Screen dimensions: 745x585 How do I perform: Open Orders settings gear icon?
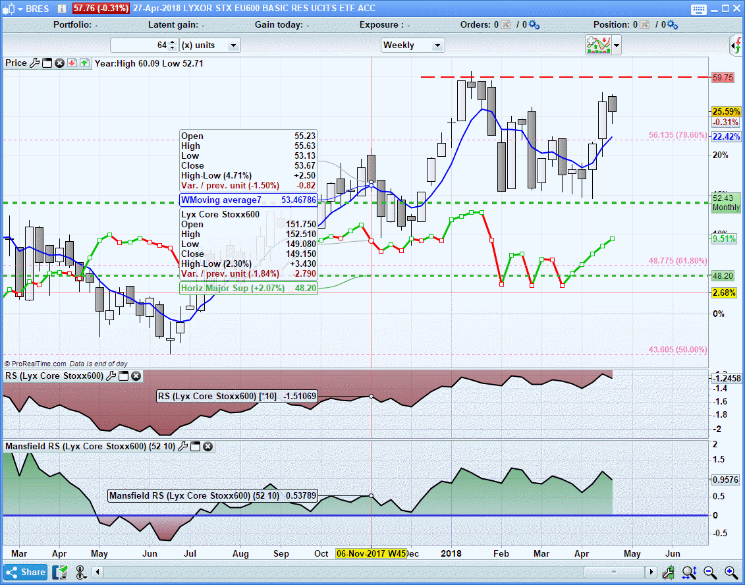click(x=534, y=25)
